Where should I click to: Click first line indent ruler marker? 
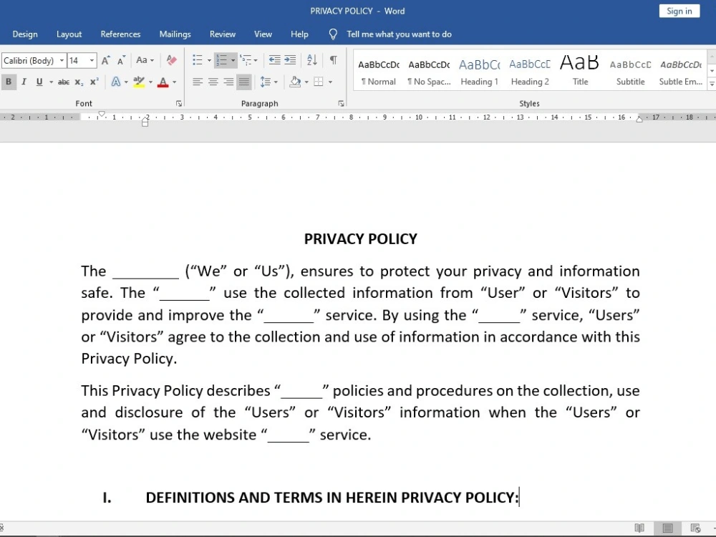[102, 114]
